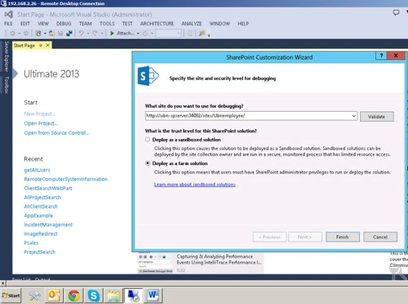This screenshot has height=304, width=408.
Task: Close the Start Page tab
Action: point(48,45)
